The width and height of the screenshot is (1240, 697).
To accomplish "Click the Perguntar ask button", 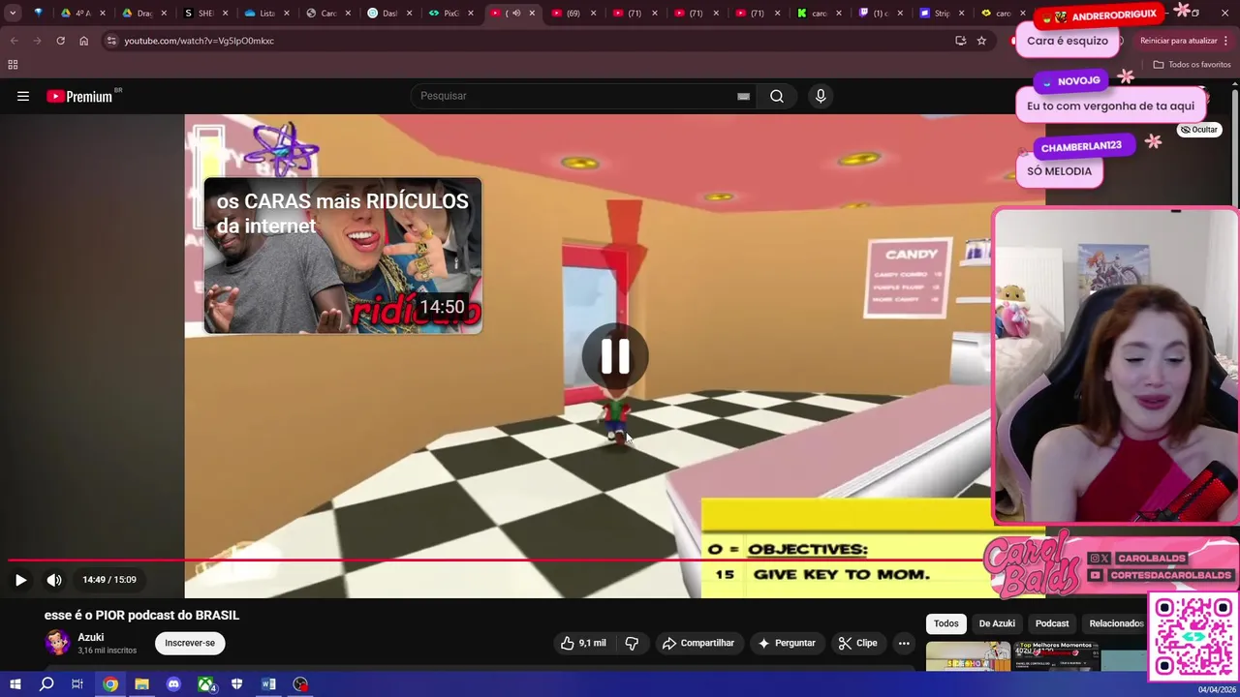I will click(787, 643).
